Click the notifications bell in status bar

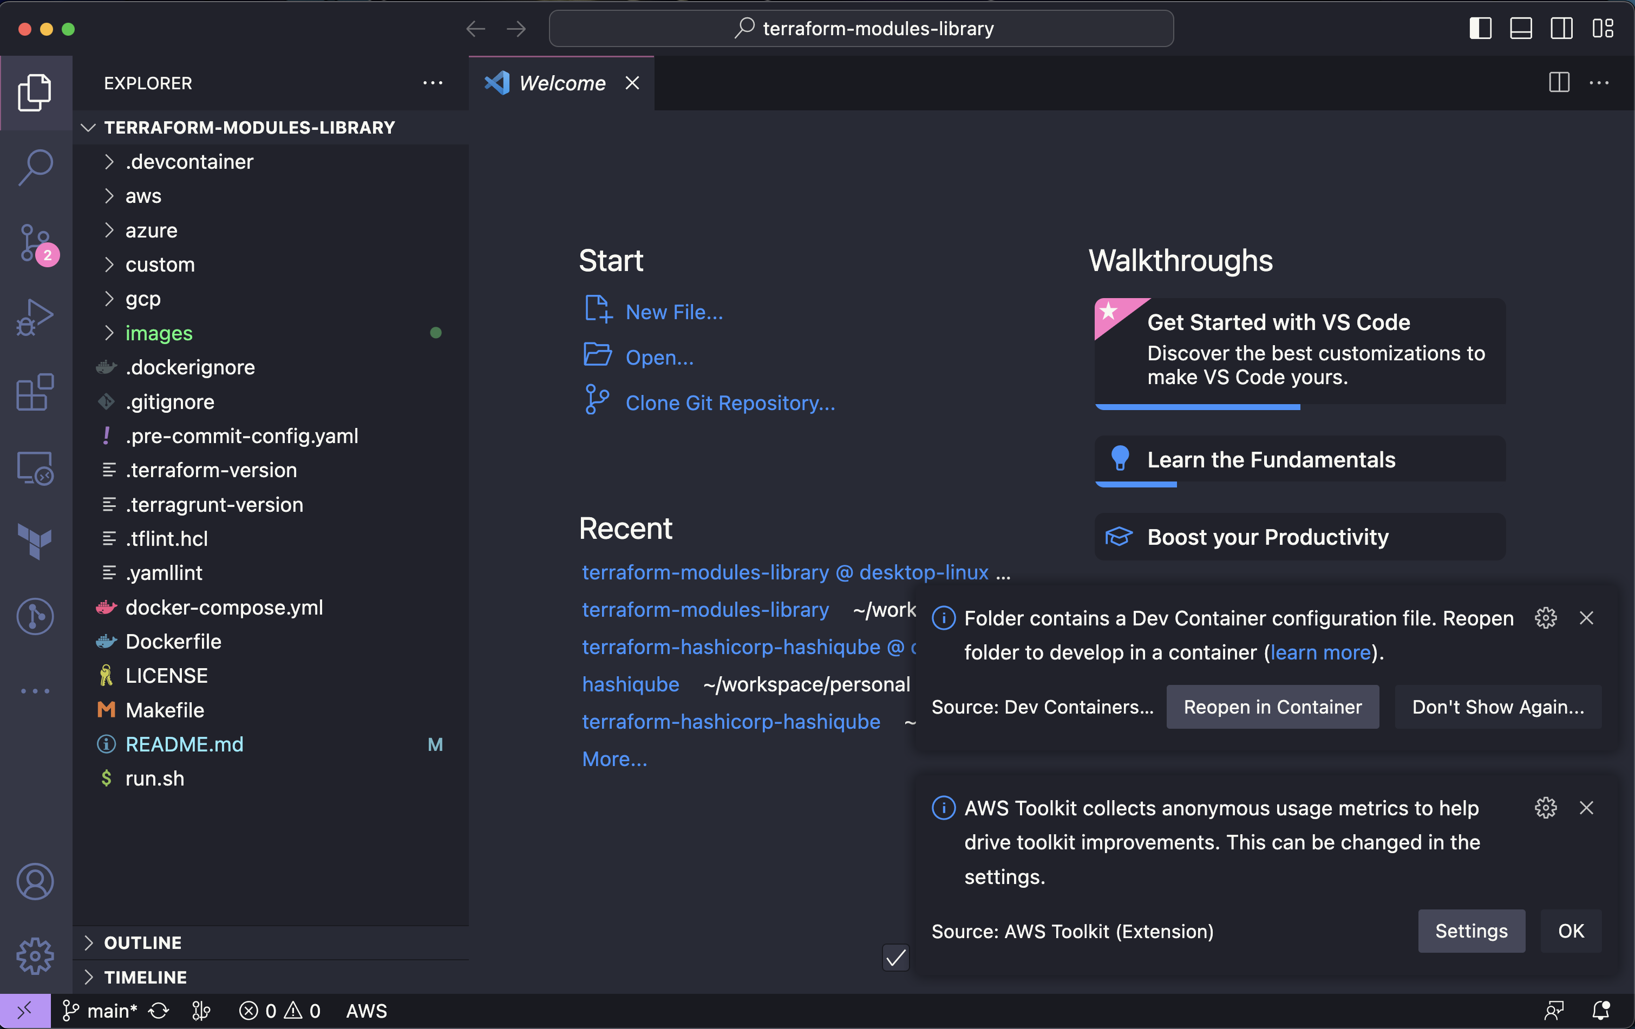coord(1600,1011)
